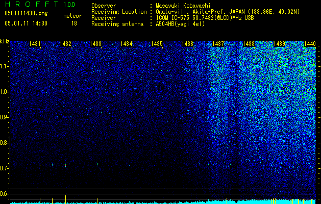
Task: Click the 0.9 frequency axis label
Action: click(x=4, y=117)
